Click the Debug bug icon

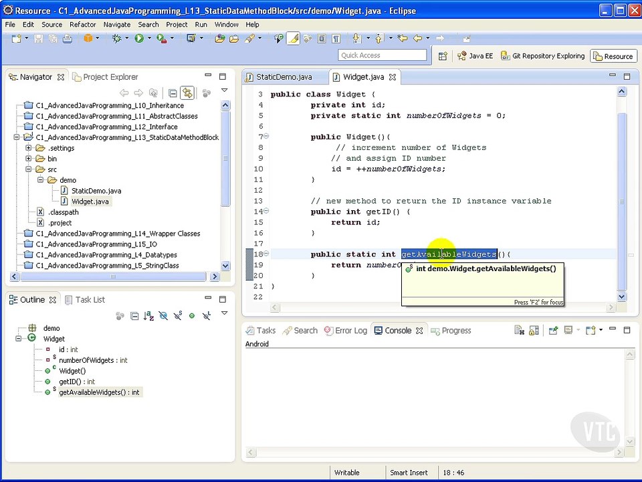[x=117, y=39]
